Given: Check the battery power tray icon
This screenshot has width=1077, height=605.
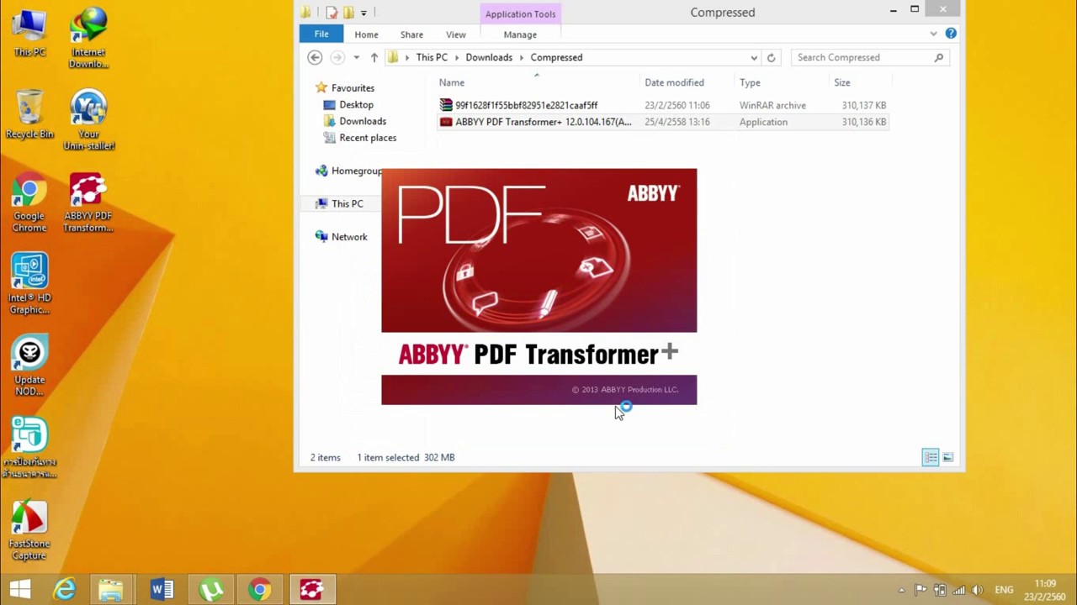Looking at the screenshot, I should 940,590.
